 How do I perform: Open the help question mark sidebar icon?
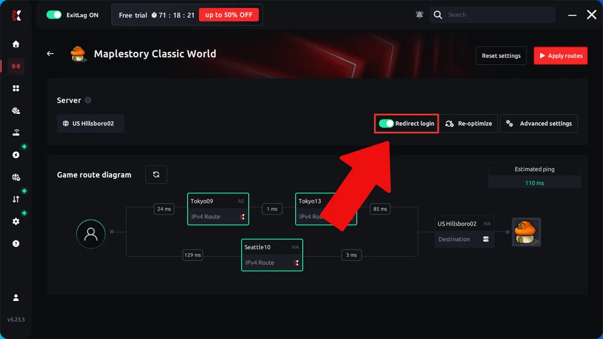coord(16,244)
